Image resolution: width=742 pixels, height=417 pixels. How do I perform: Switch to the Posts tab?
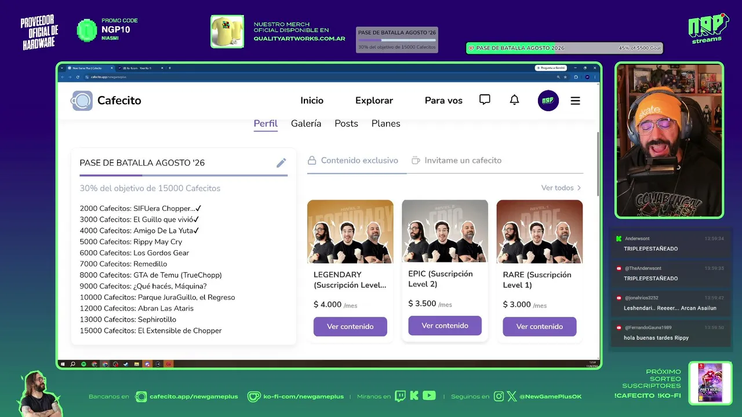[x=346, y=123]
